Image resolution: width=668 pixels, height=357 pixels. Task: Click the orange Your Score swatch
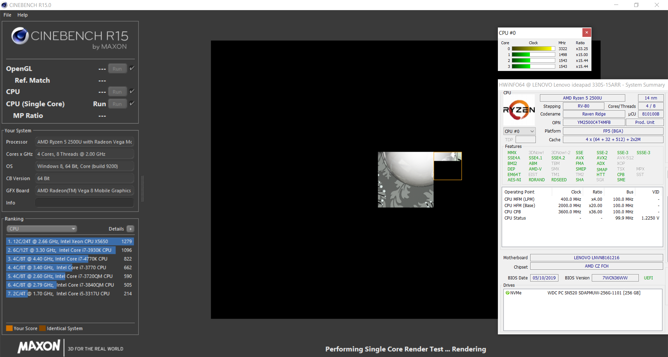click(9, 328)
